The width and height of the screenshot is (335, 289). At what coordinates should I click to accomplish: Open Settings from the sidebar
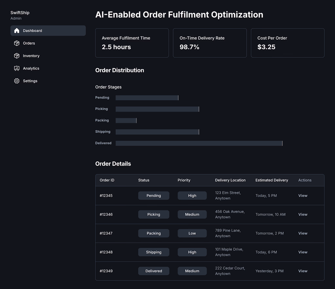48,81
